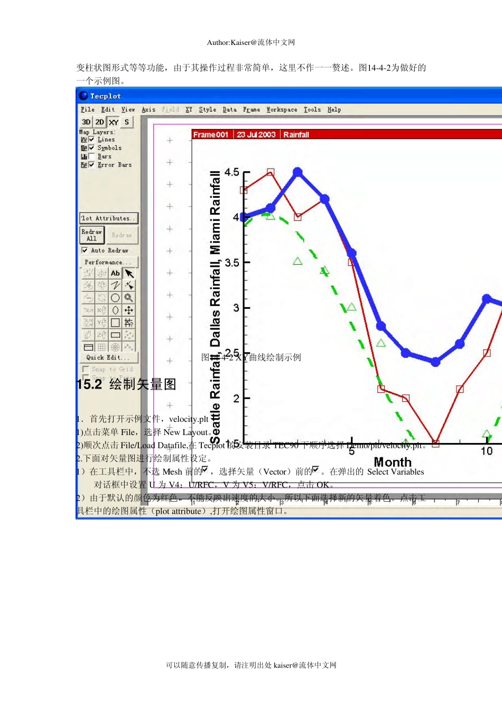Viewport: 502px width, 711px height.
Task: Select the Rectangle drawing tool
Action: click(x=115, y=335)
